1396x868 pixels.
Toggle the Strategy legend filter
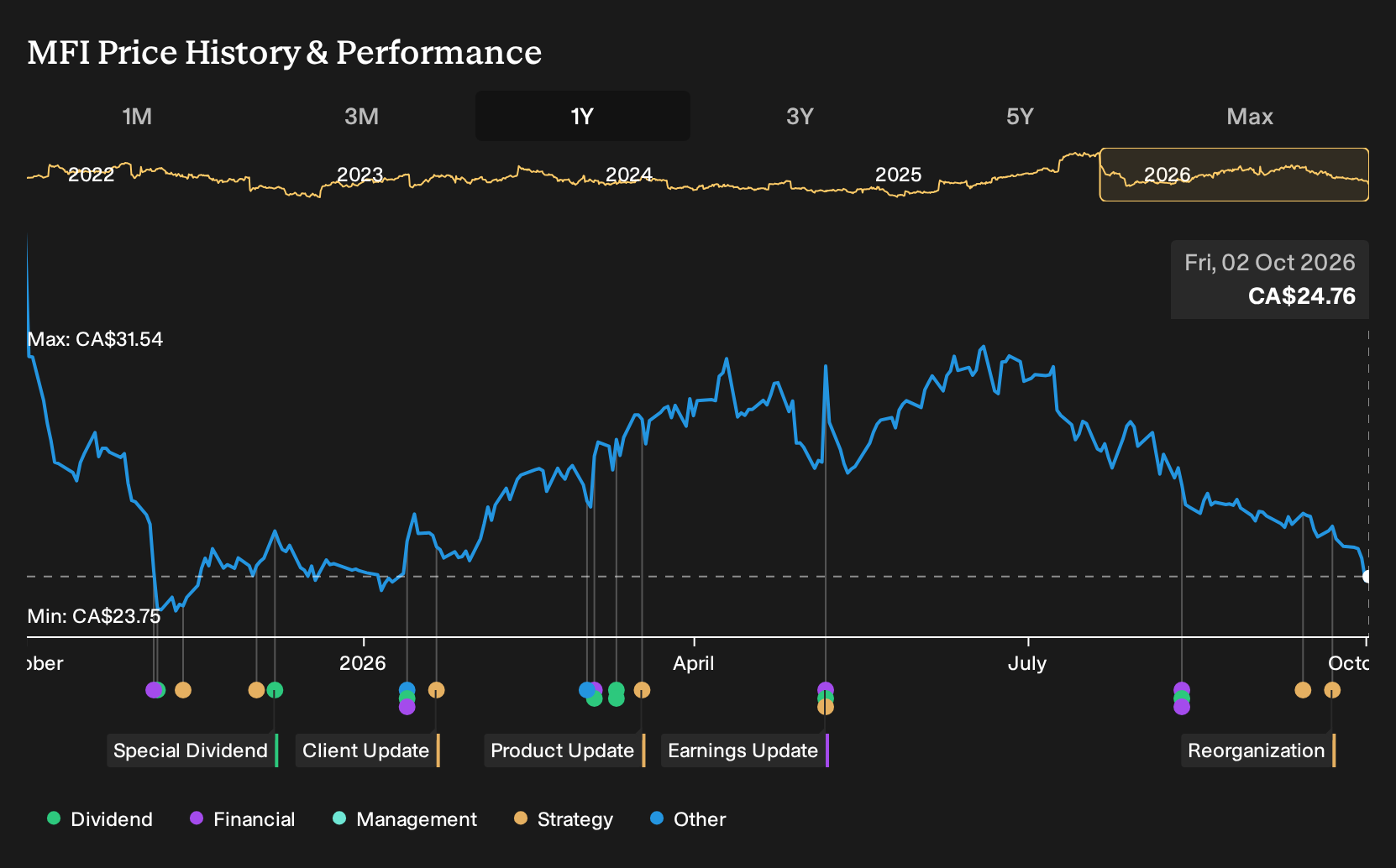point(564,819)
